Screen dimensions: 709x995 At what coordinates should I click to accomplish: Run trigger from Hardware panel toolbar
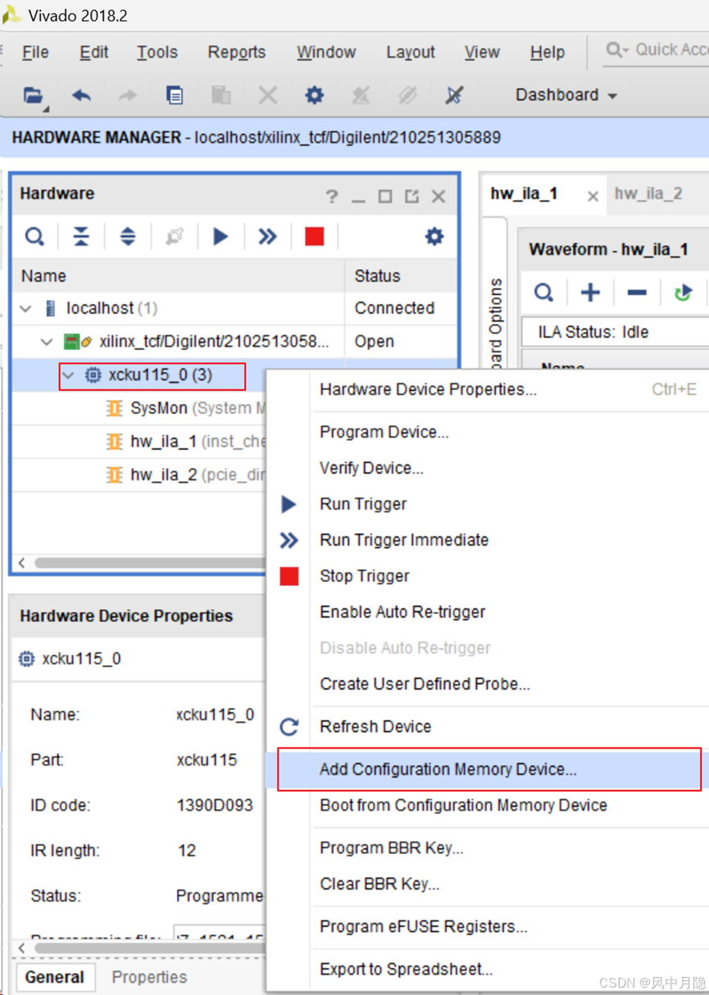[220, 237]
